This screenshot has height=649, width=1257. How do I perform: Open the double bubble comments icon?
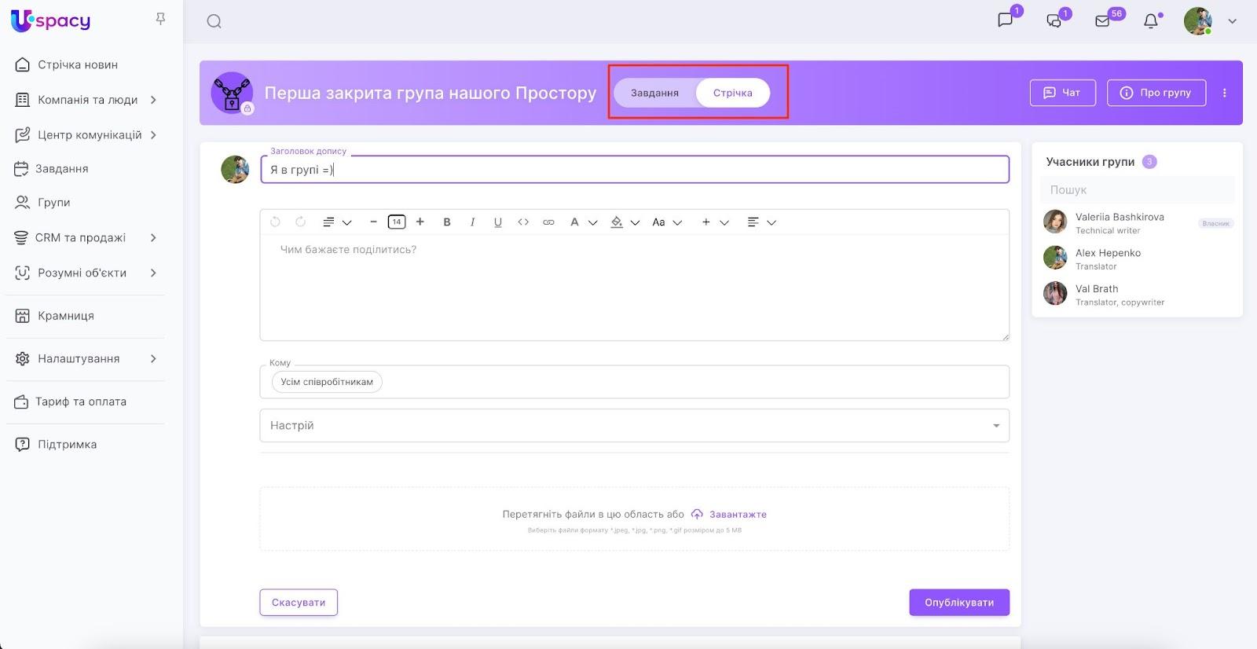coord(1054,21)
